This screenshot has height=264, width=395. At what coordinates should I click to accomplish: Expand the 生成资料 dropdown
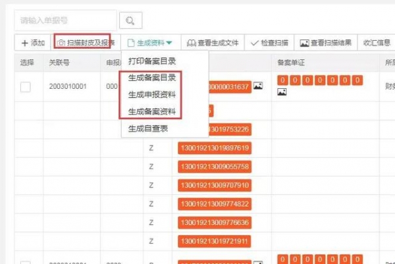(x=149, y=43)
